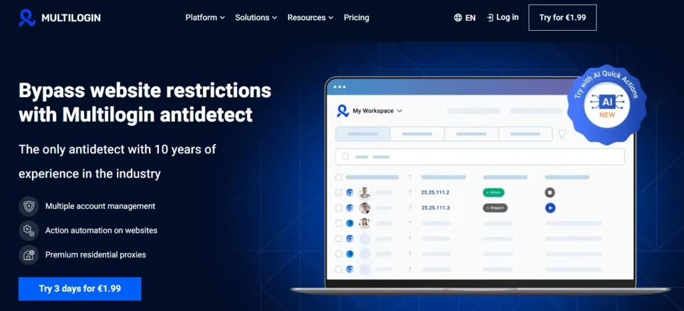Viewport: 684px width, 311px height.
Task: Click the gear icon beside Action automation
Action: (x=29, y=230)
